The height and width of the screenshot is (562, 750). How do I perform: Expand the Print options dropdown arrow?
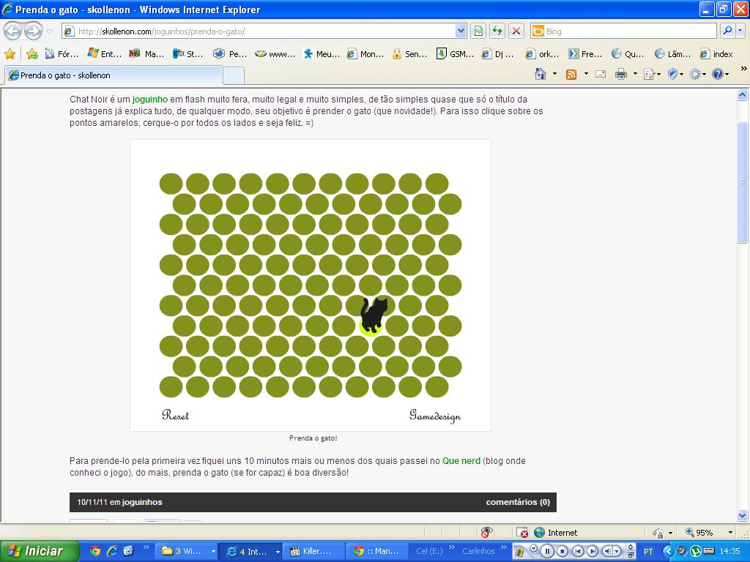[635, 74]
